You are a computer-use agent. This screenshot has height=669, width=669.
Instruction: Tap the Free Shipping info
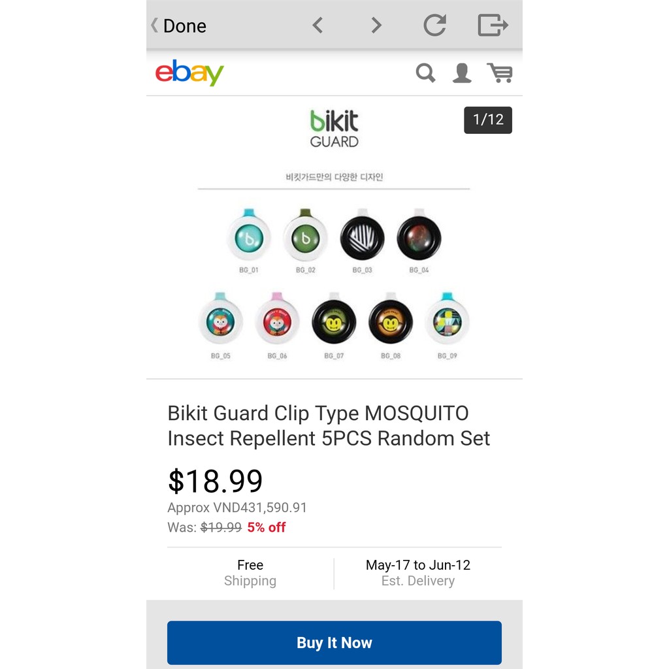tap(250, 573)
